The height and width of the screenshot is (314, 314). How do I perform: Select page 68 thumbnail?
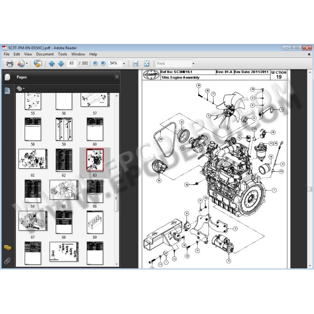tap(64, 222)
